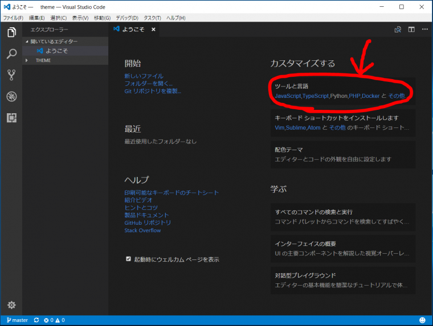Open the Explorer view in activity bar
Screen dimensions: 433x326
click(x=11, y=32)
